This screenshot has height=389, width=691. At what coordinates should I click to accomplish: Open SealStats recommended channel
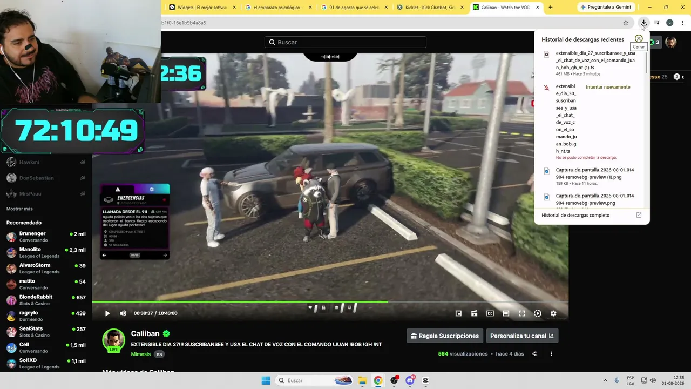pos(46,332)
